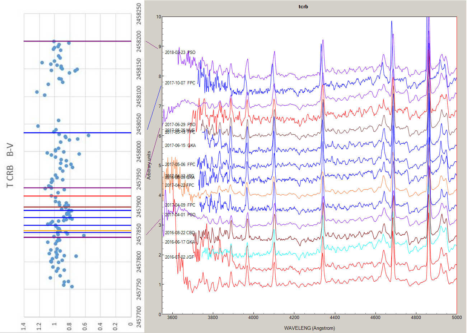Click the orange horizontal date marker line
The image size is (467, 333).
(77, 231)
